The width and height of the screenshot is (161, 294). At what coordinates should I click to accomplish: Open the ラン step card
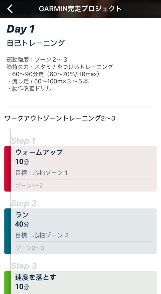tap(80, 231)
